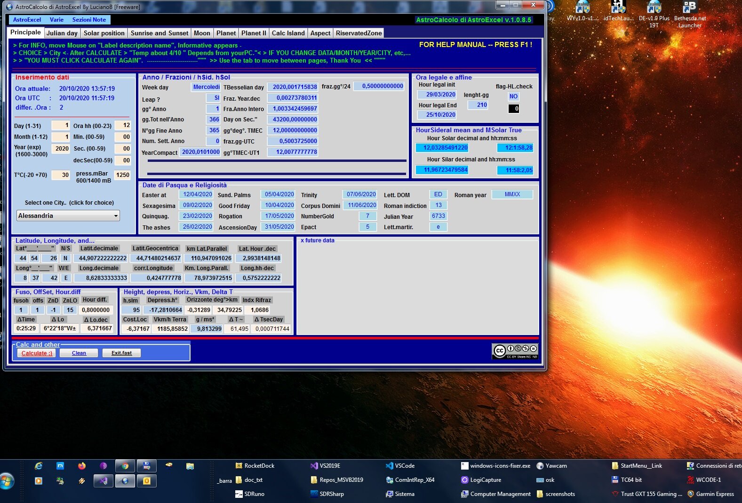Click the Creative Commons license badge

[515, 351]
